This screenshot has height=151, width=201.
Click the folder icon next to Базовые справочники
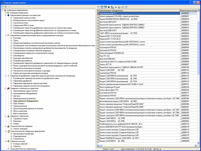pos(8,13)
